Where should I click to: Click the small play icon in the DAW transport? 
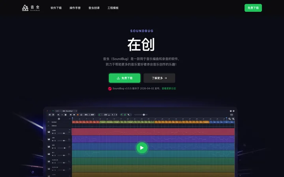[x=74, y=115]
